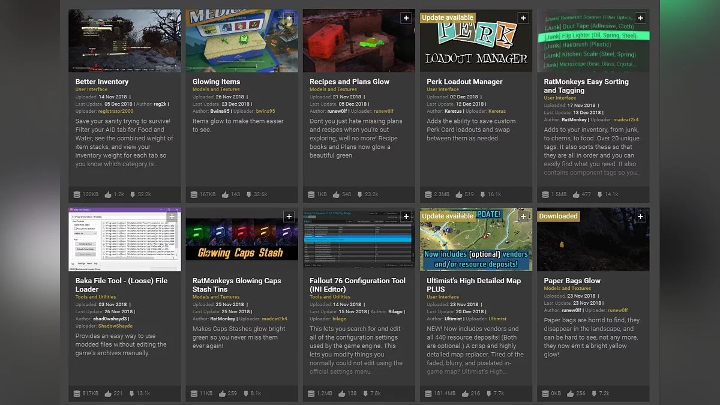Open Ultimist's High Detailed Map thumbnail
Viewport: 720px width, 405px height.
tap(476, 240)
